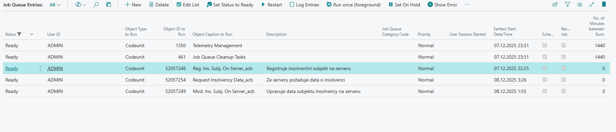Toggle Recurring Job checkbox for Request Insolvency Data row
This screenshot has width=616, height=132.
point(563,80)
